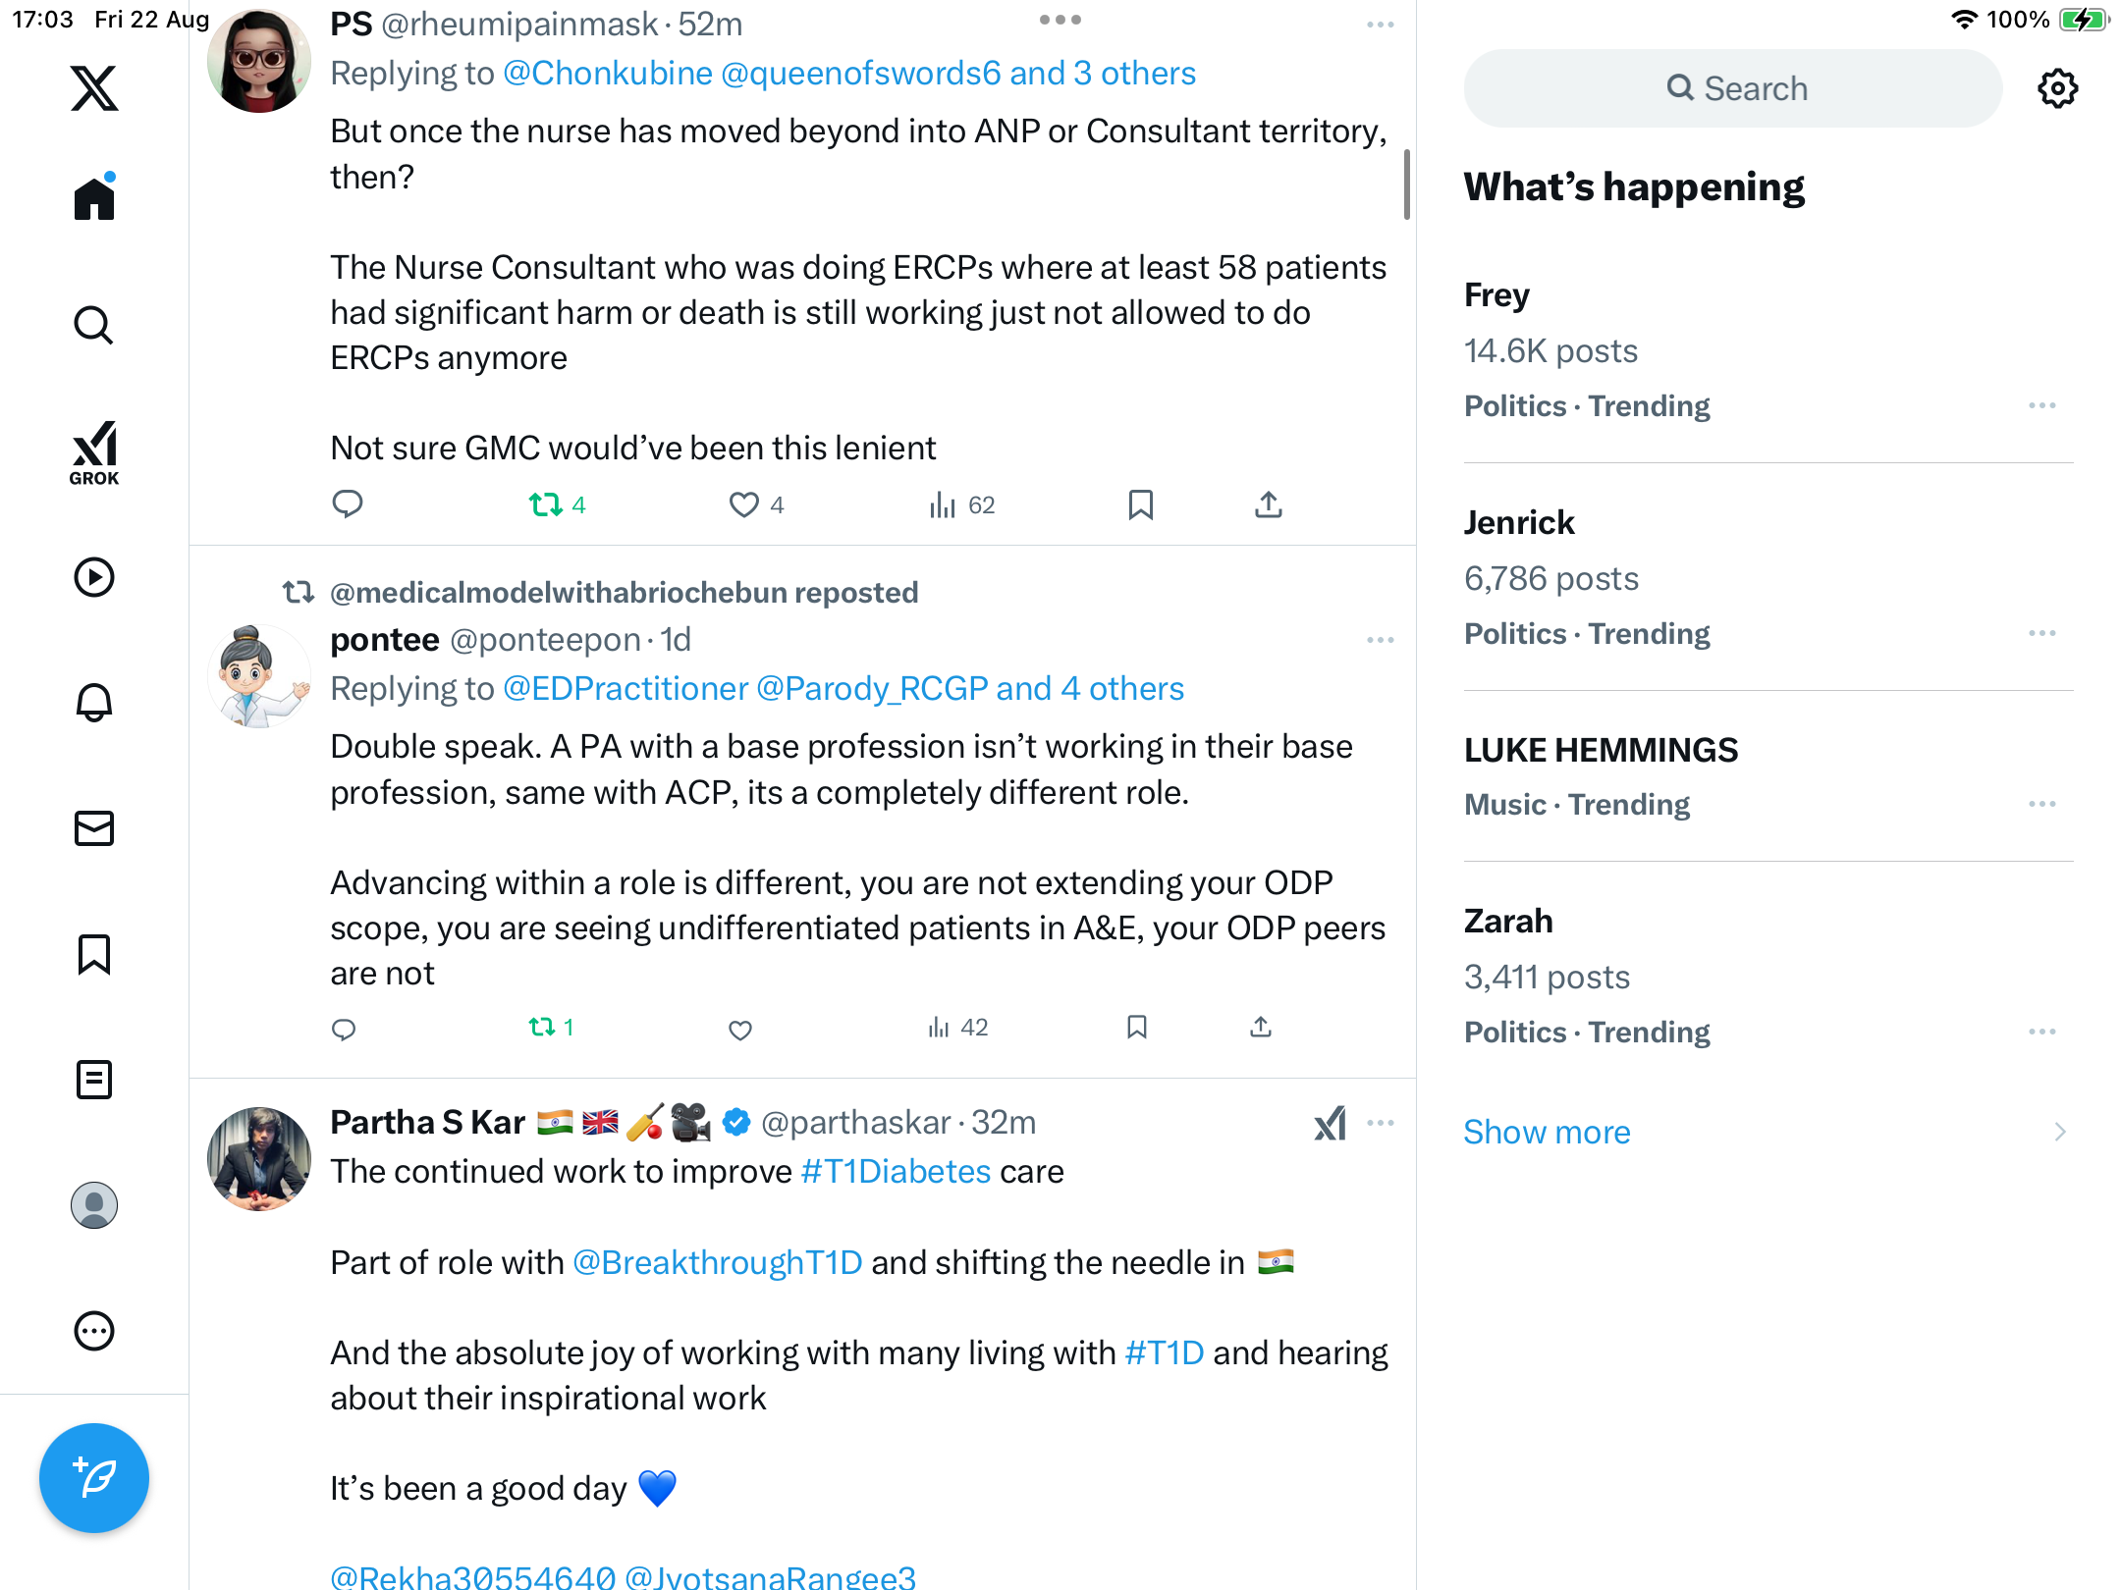
Task: Open the @BreakthroughT1D mention link
Action: point(717,1262)
